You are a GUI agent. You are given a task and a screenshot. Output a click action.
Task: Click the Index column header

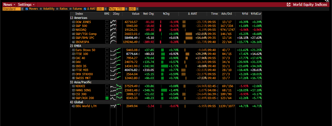pyautogui.click(x=79, y=14)
